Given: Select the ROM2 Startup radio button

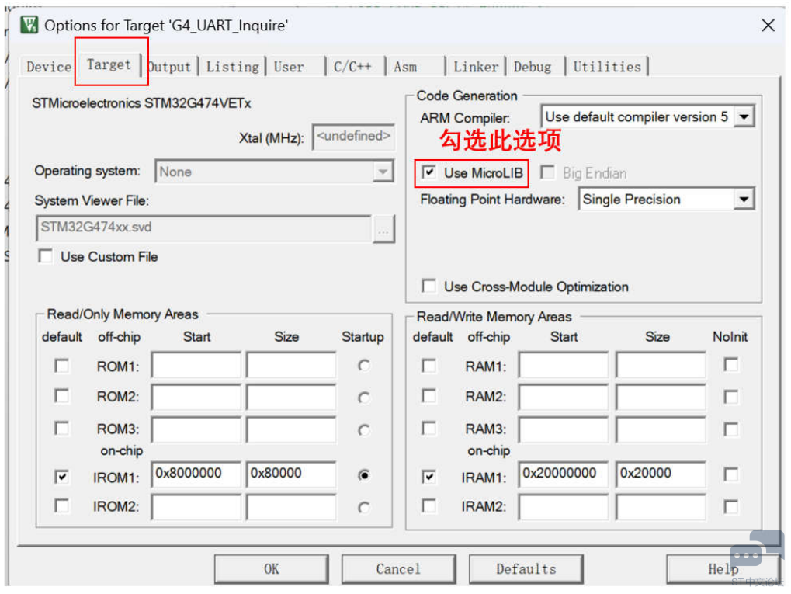Looking at the screenshot, I should (364, 398).
